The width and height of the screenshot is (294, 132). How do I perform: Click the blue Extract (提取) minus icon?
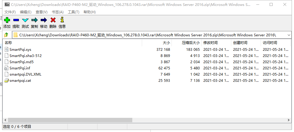coord(16,20)
